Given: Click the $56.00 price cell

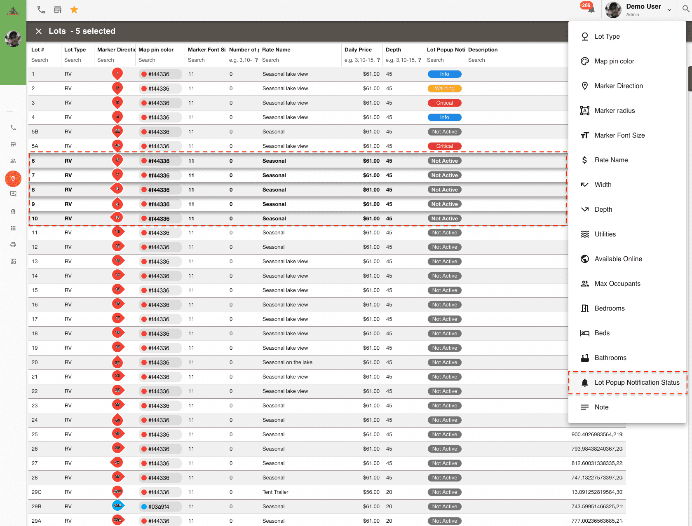Looking at the screenshot, I should coord(371,492).
